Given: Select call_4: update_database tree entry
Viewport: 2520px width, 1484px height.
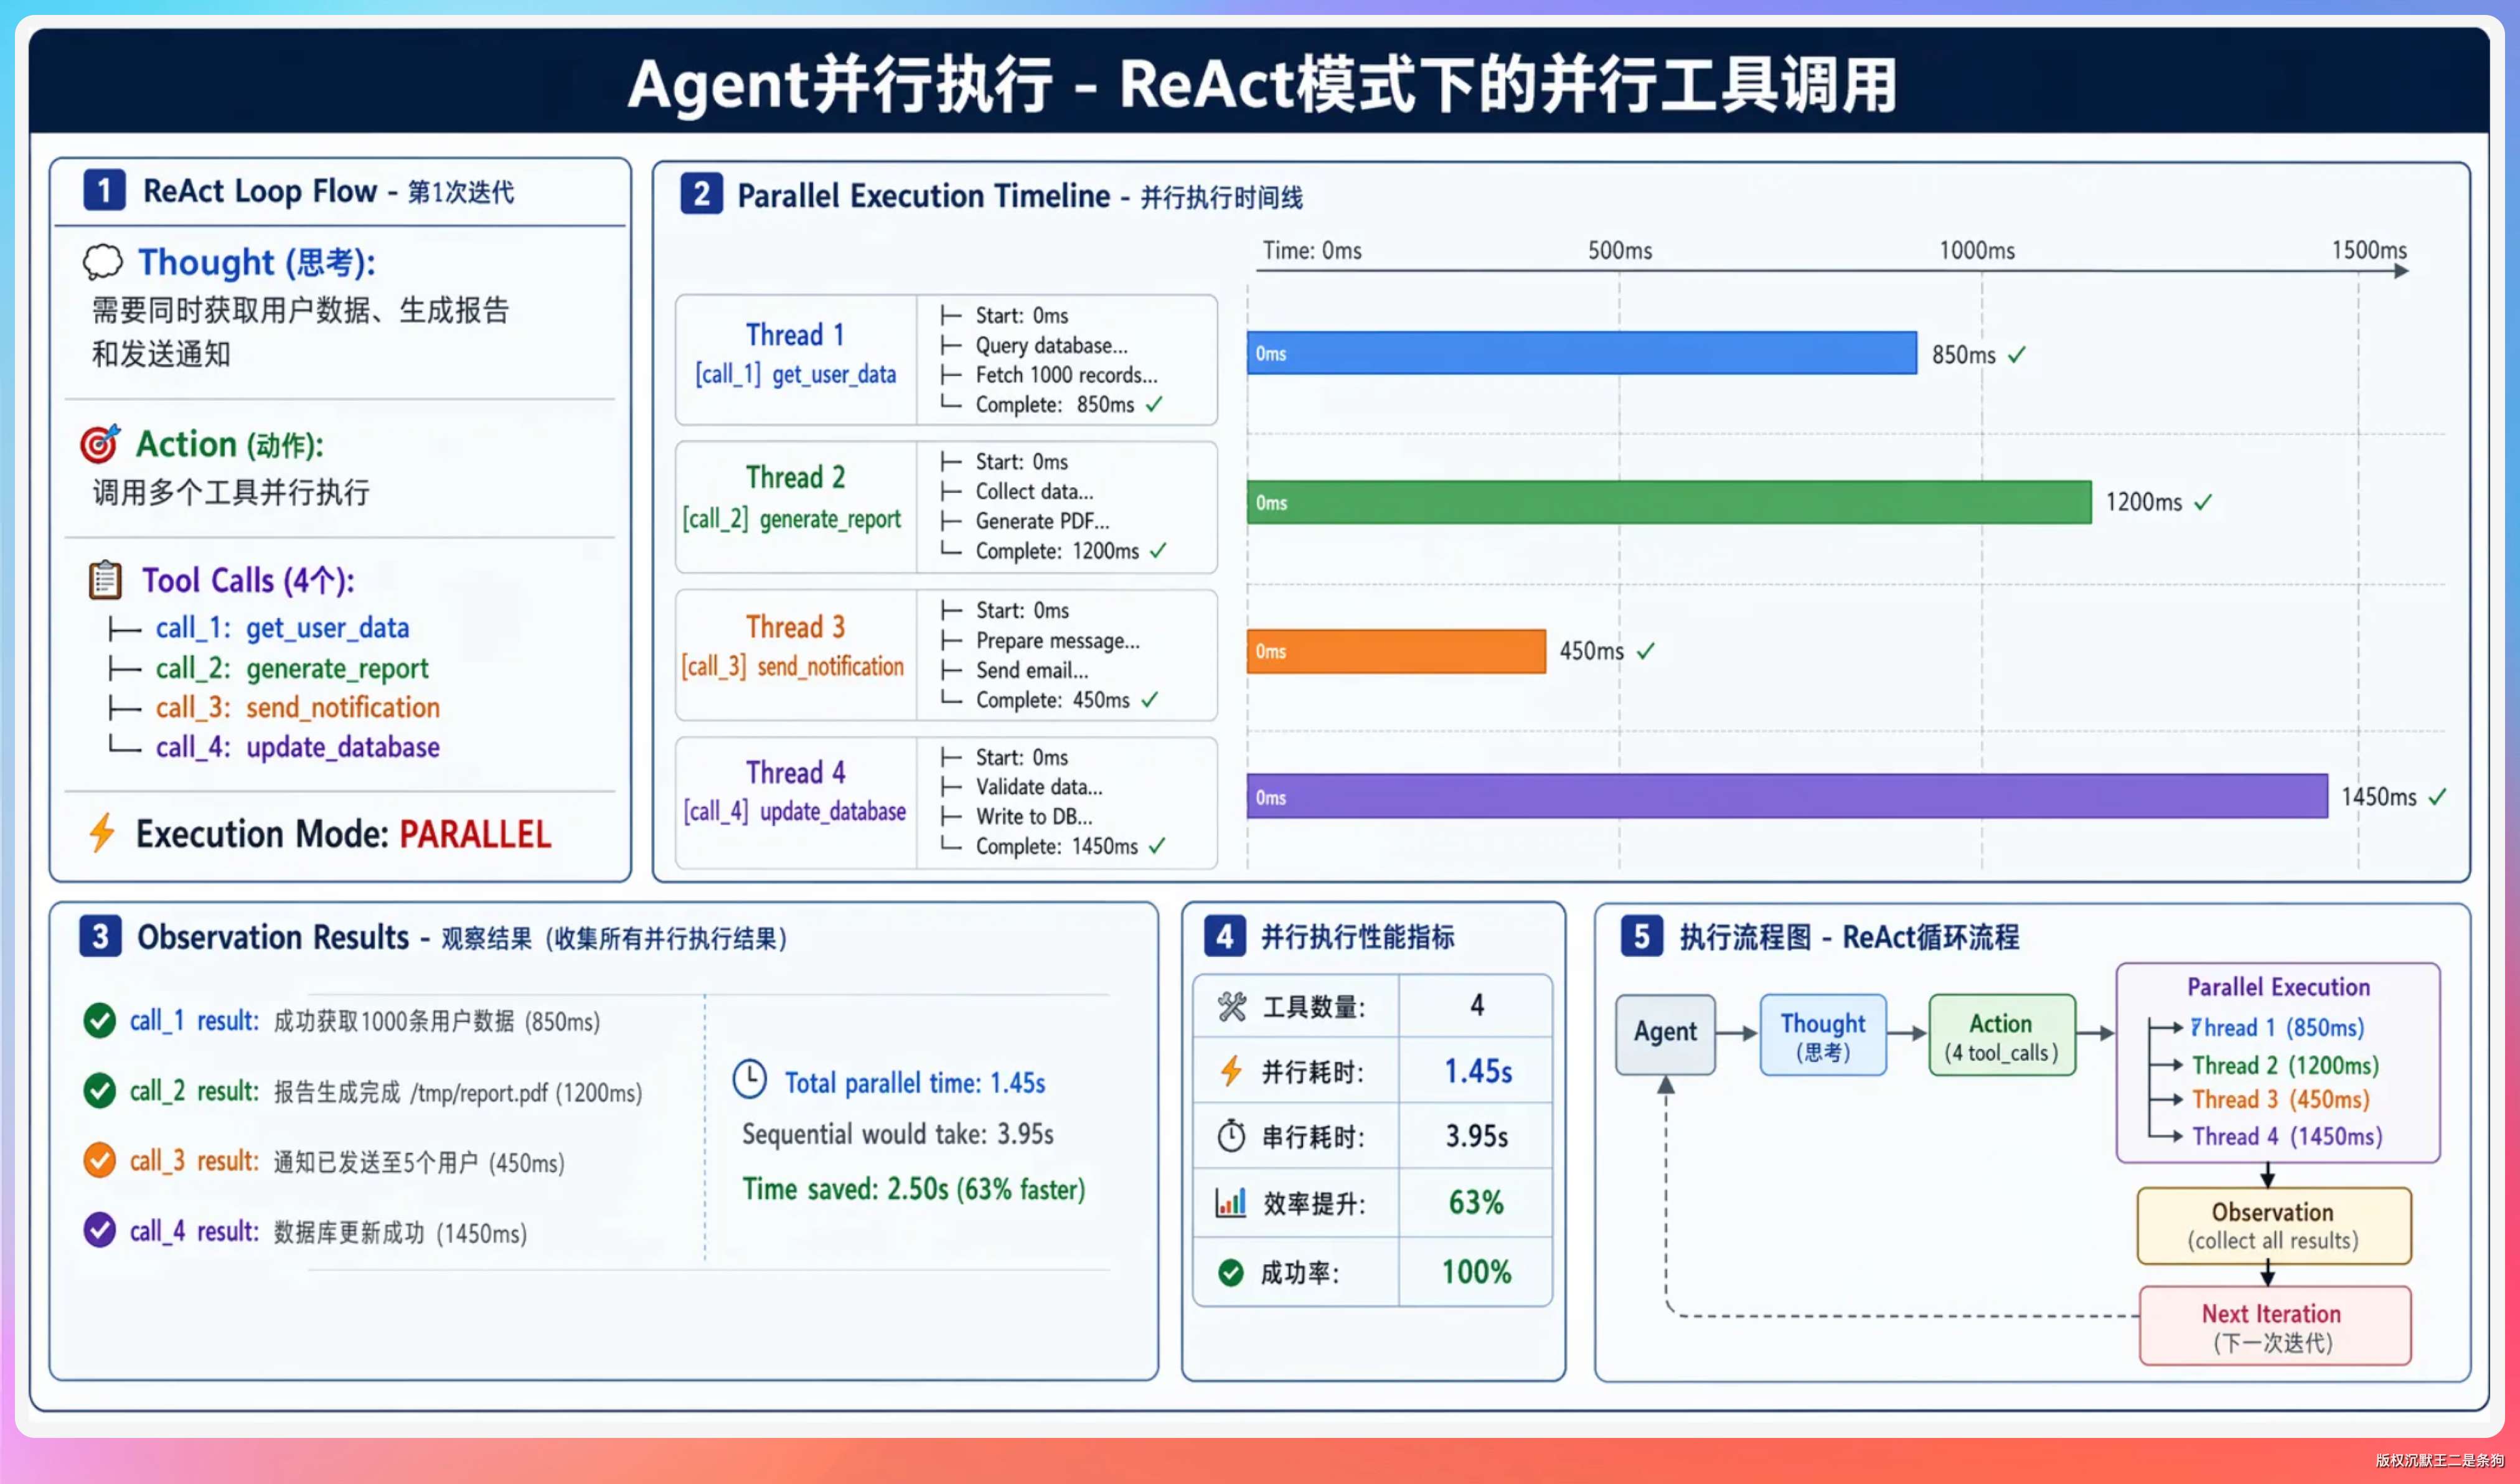Looking at the screenshot, I should point(297,747).
